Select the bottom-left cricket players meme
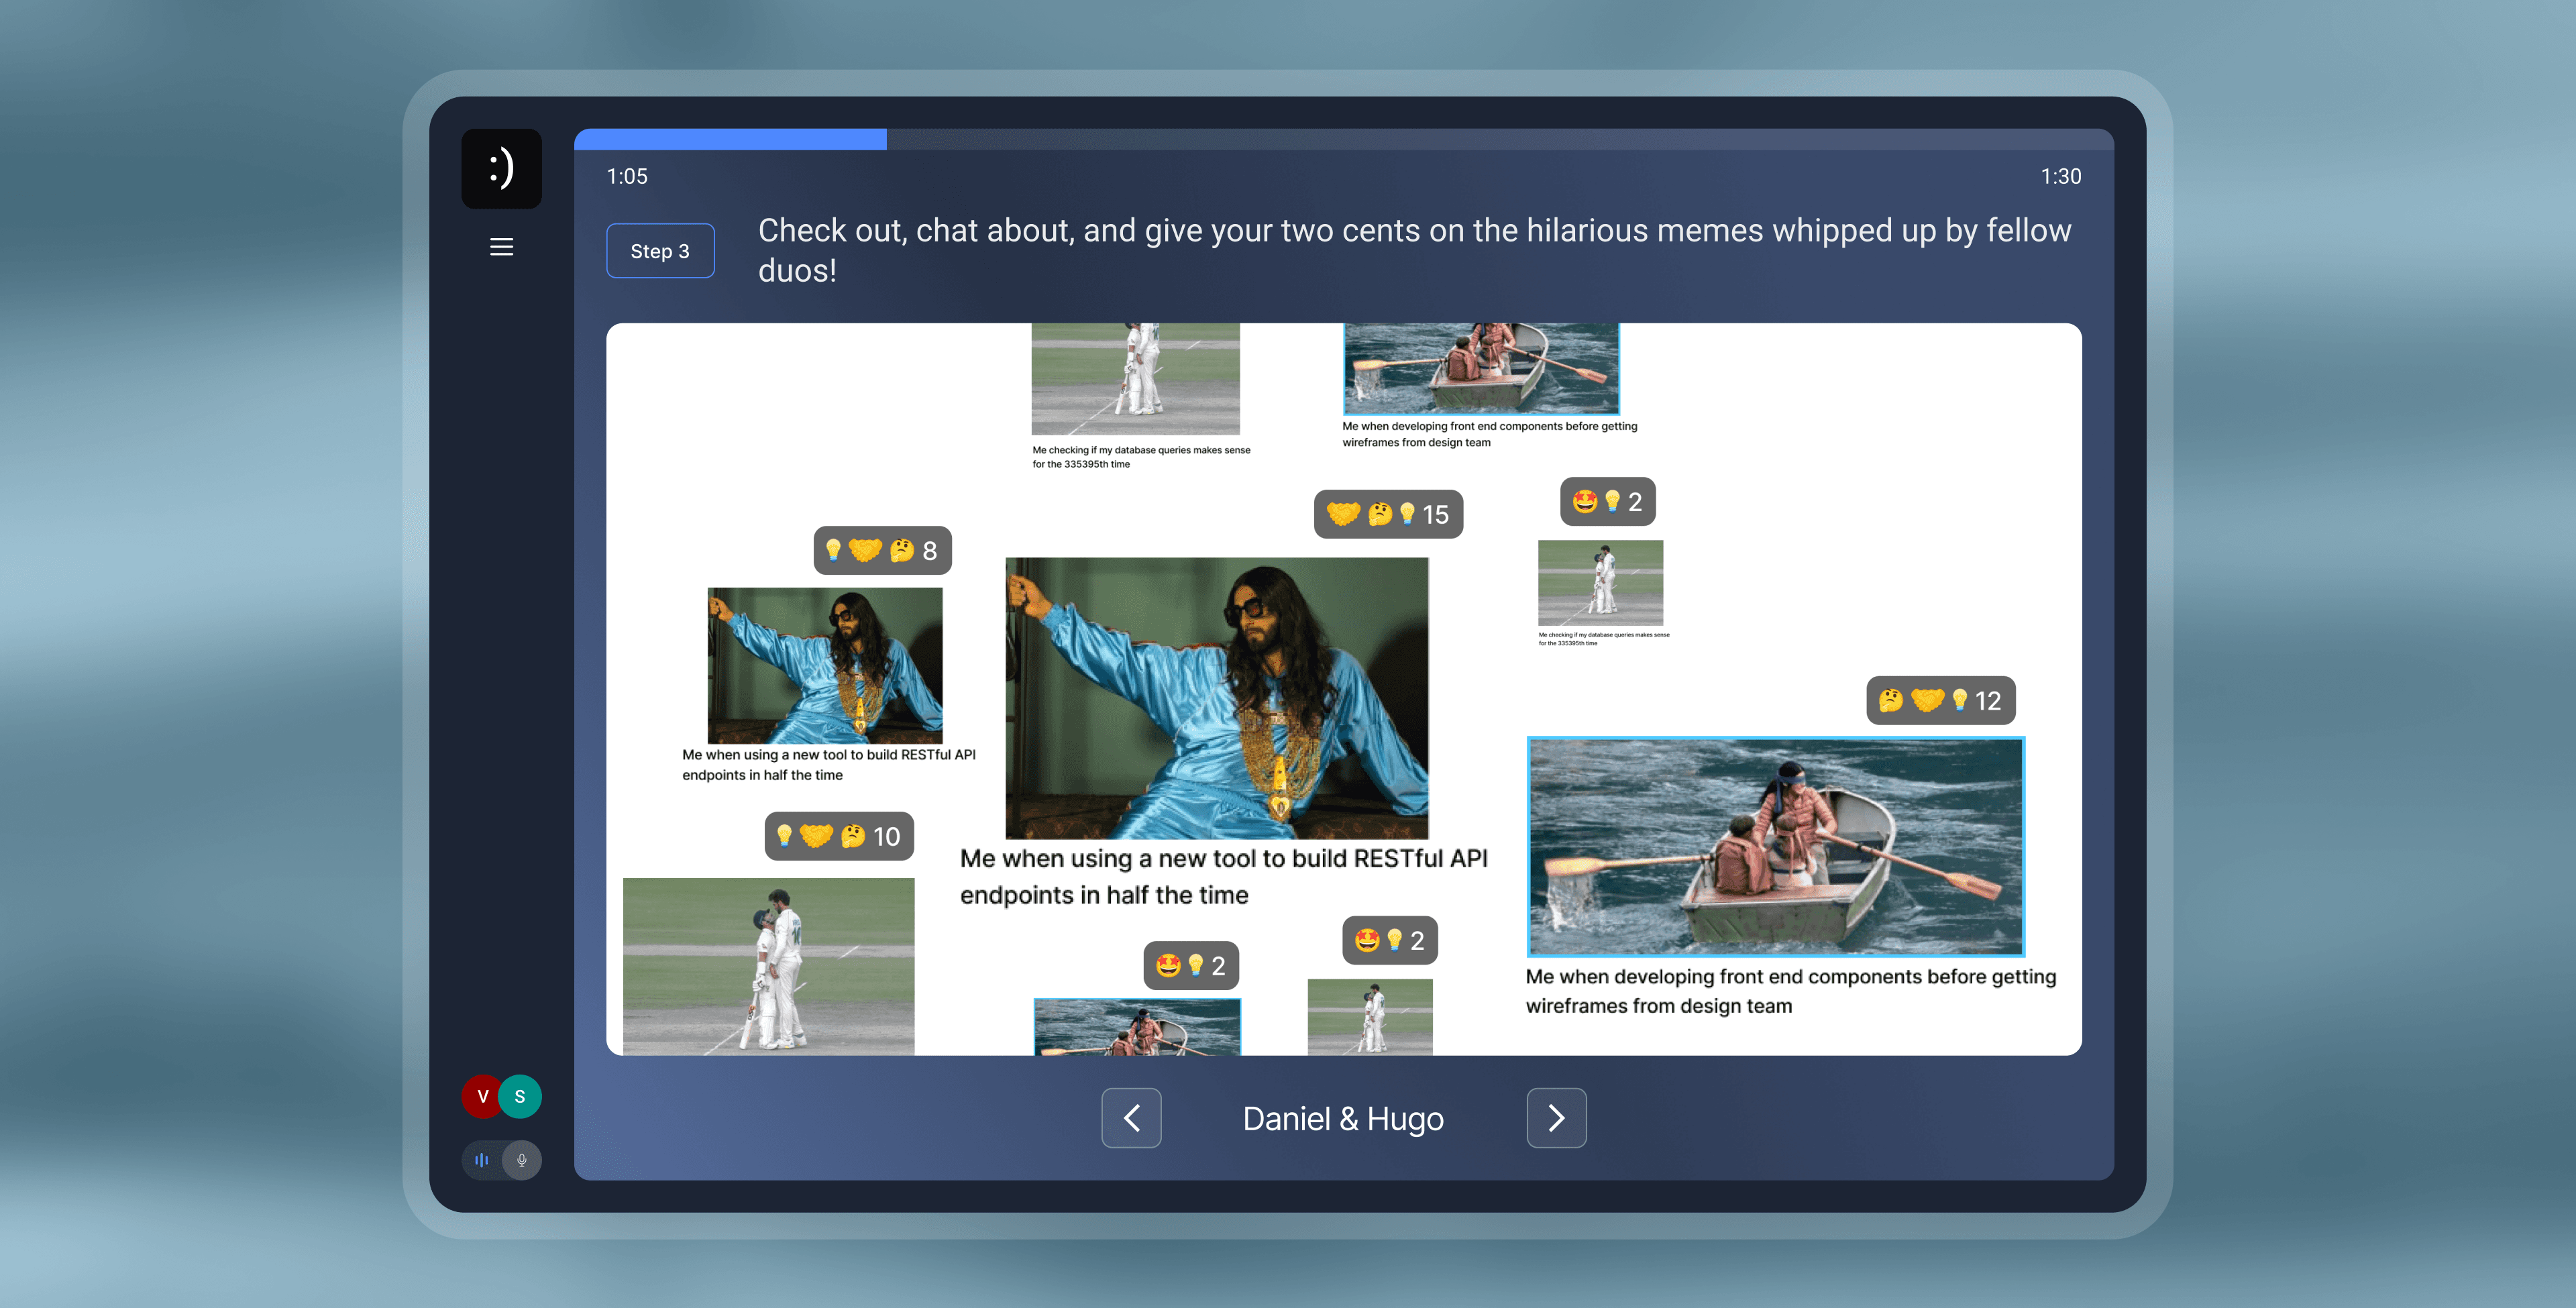 (768, 965)
